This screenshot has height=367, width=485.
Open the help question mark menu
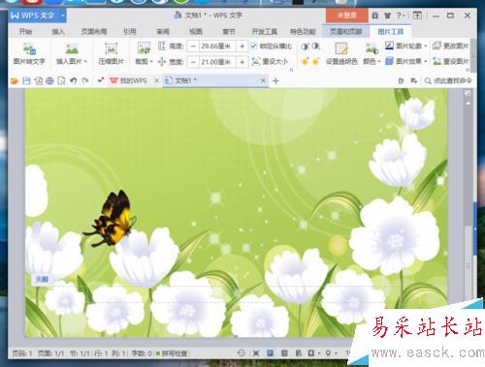click(x=401, y=15)
